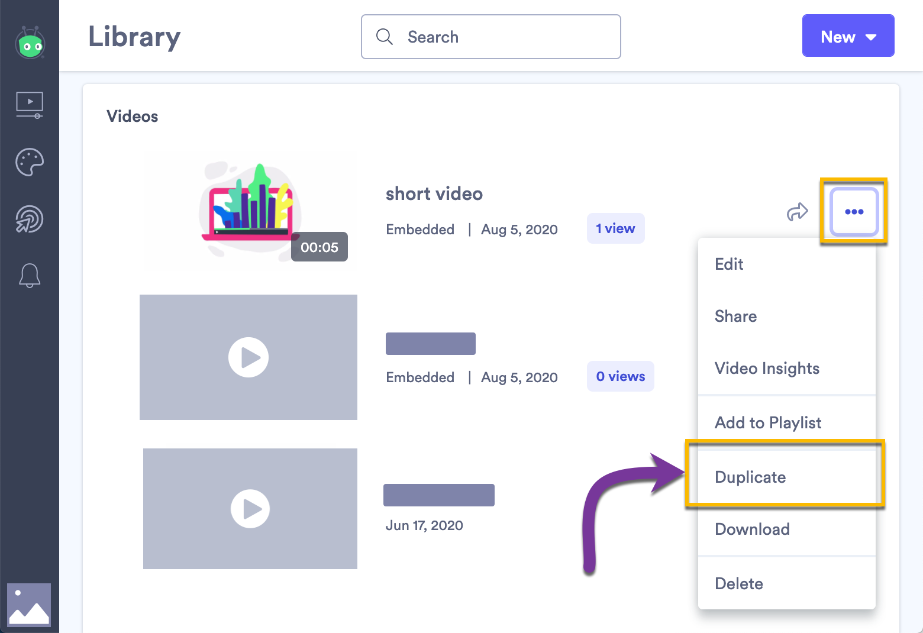Image resolution: width=923 pixels, height=633 pixels.
Task: Click the redacted title above 0 views row
Action: (431, 344)
